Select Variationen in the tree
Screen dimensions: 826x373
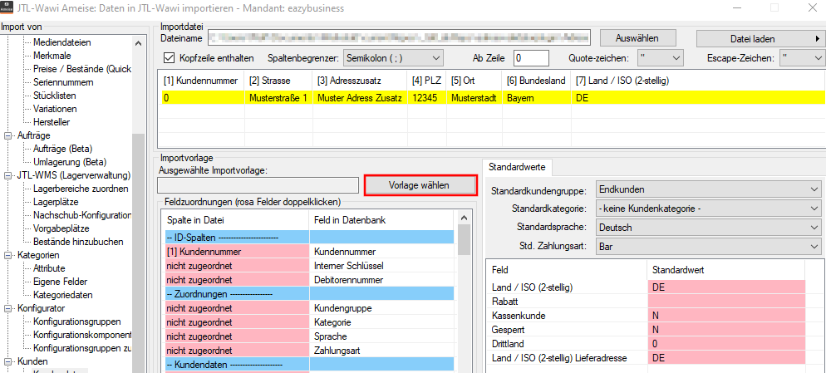coord(55,109)
